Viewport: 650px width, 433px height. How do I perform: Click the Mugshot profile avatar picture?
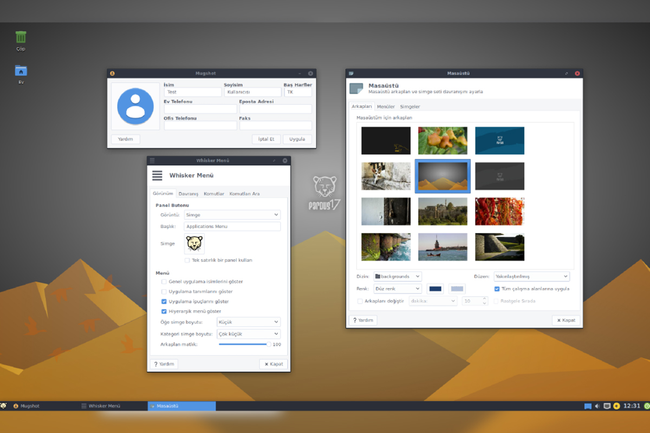[x=135, y=106]
